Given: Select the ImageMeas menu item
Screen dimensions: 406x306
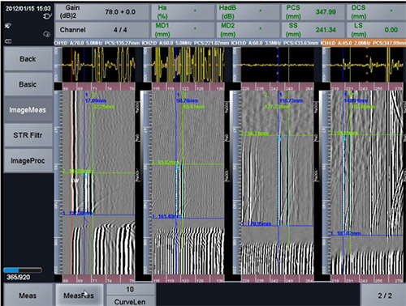Looking at the screenshot, I should coord(28,110).
